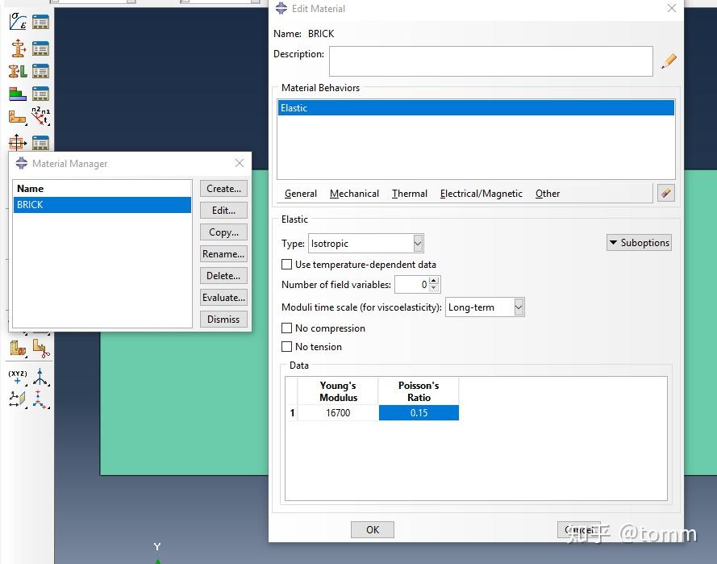Open the Section Manager icon

40,48
